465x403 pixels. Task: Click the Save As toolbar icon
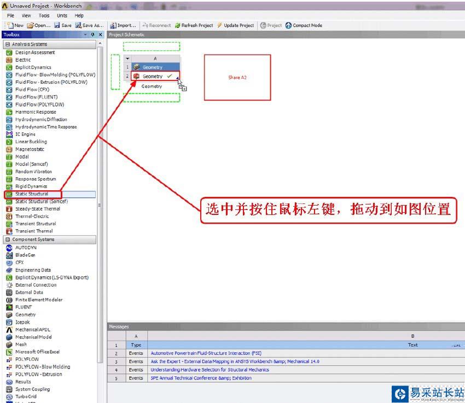click(x=78, y=26)
